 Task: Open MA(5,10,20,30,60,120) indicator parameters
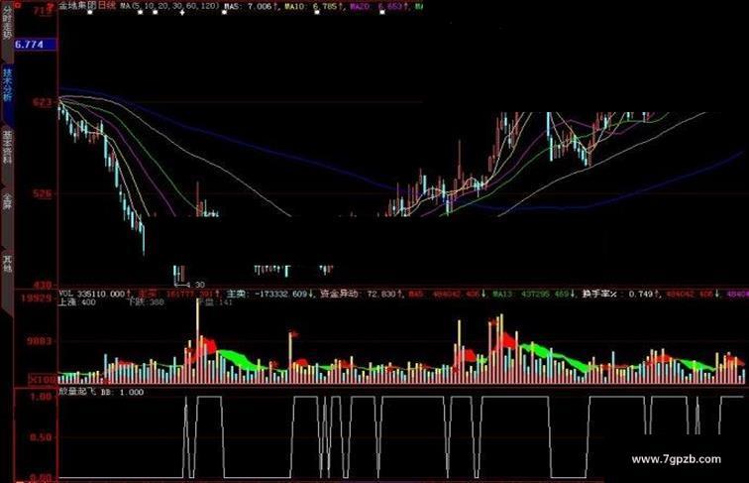coord(170,6)
